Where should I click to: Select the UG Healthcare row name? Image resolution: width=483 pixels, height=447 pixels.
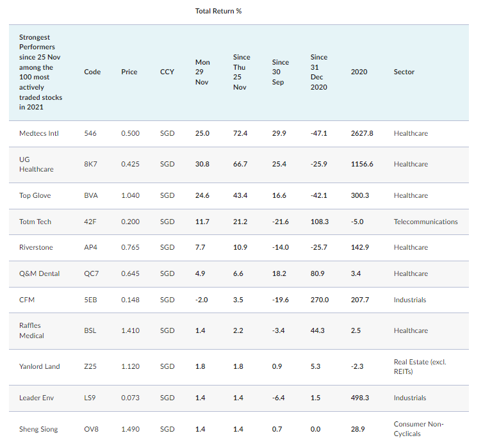click(x=37, y=164)
